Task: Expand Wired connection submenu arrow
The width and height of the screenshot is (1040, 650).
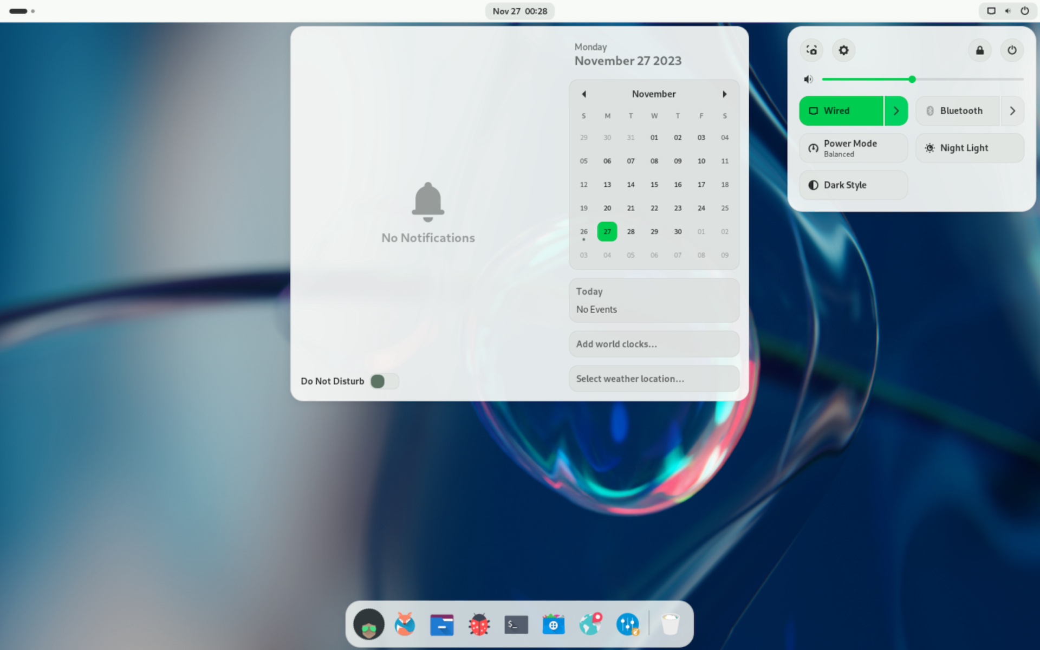Action: (896, 111)
